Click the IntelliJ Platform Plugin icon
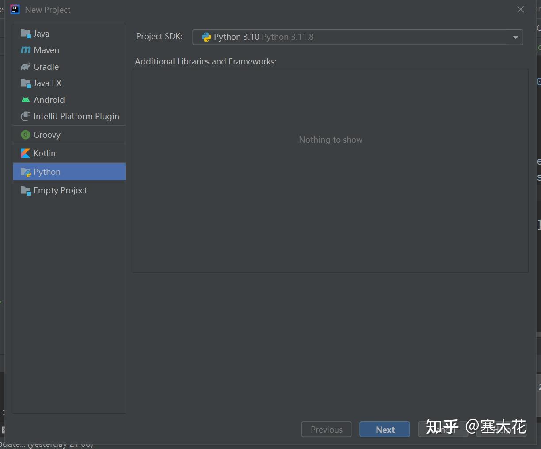Screen dimensions: 541x449 pyautogui.click(x=26, y=116)
